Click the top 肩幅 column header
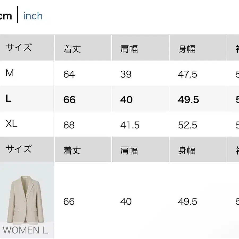Screen dimensions: 239x239 click(129, 49)
